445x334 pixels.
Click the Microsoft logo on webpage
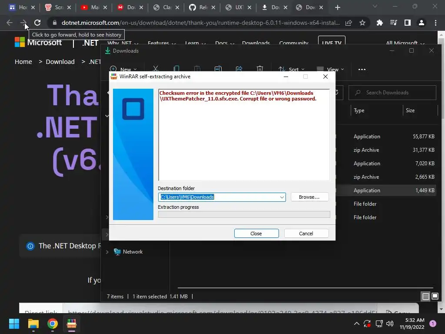(x=38, y=43)
